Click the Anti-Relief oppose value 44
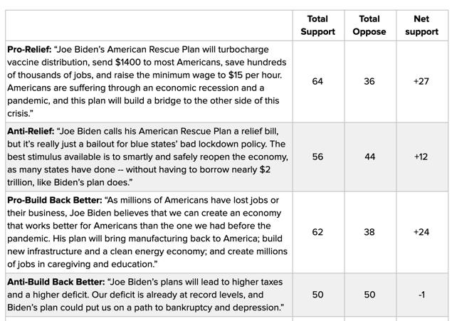Viewport: 452px width, 321px height. [x=369, y=157]
